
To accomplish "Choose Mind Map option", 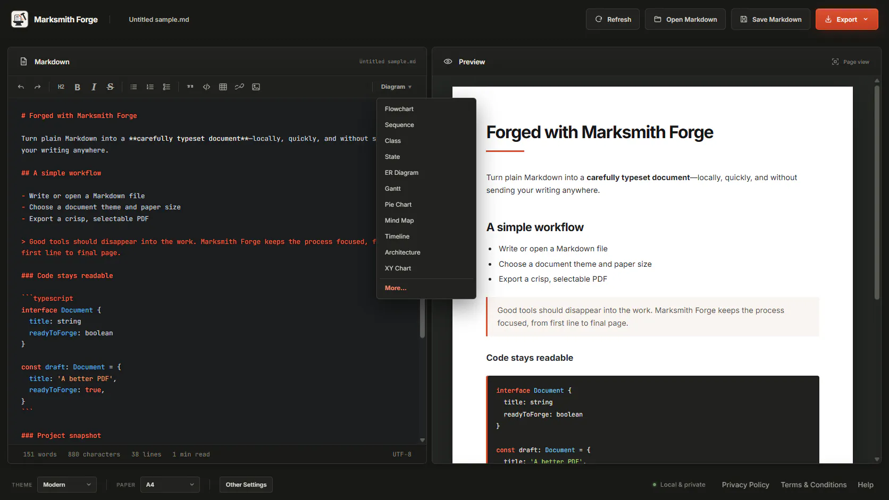I will 426,221.
